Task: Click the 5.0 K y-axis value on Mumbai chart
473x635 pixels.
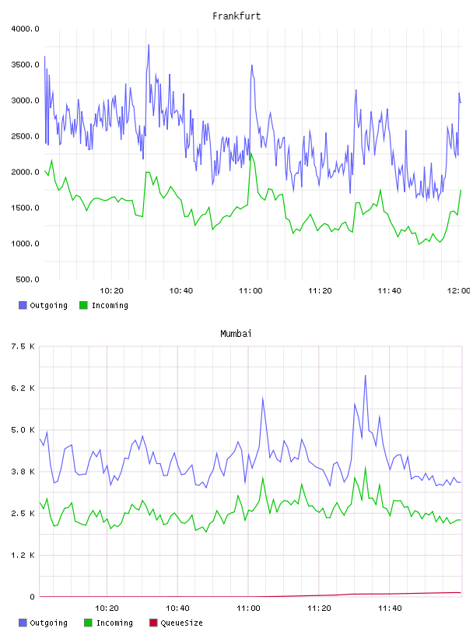Action: [x=23, y=430]
